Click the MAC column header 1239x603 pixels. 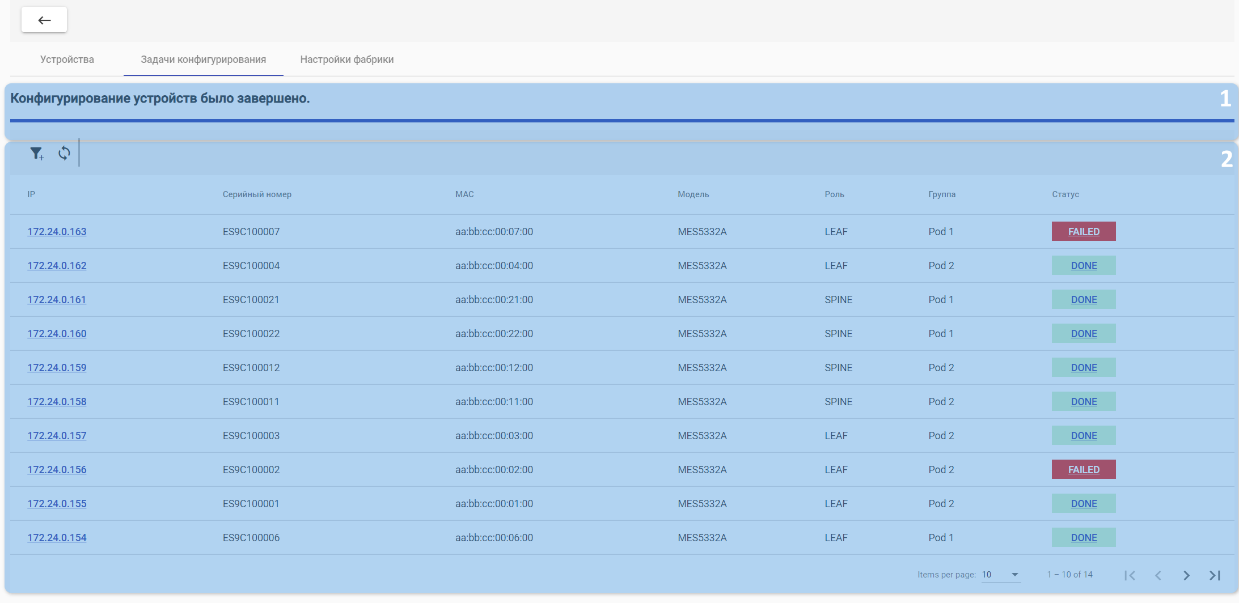pos(464,194)
